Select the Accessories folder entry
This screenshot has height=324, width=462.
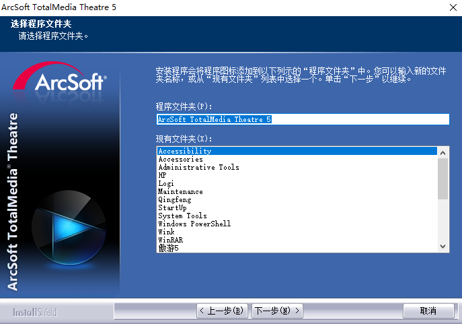coord(297,159)
